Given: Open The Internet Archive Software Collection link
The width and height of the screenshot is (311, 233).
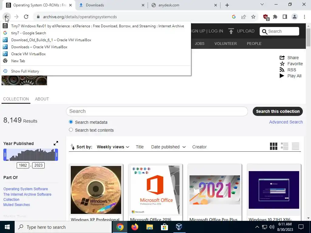Looking at the screenshot, I should click(x=27, y=197).
